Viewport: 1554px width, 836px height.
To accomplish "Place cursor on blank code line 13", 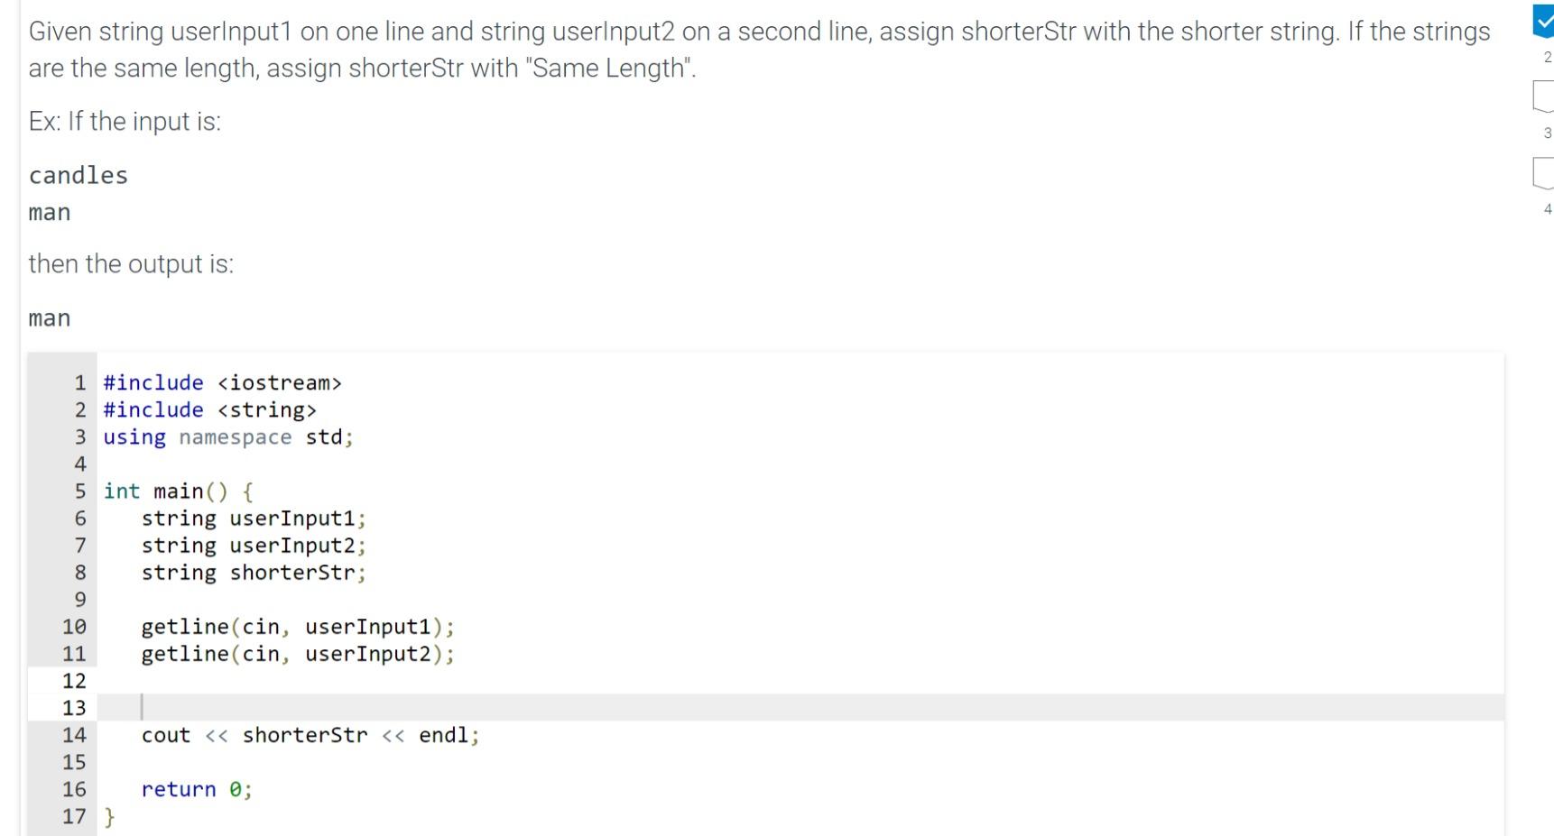I will tap(800, 708).
